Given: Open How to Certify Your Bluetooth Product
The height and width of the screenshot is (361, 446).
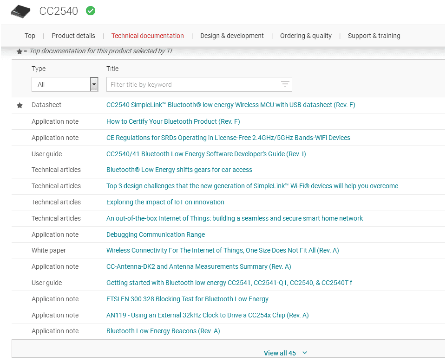Looking at the screenshot, I should click(x=173, y=121).
